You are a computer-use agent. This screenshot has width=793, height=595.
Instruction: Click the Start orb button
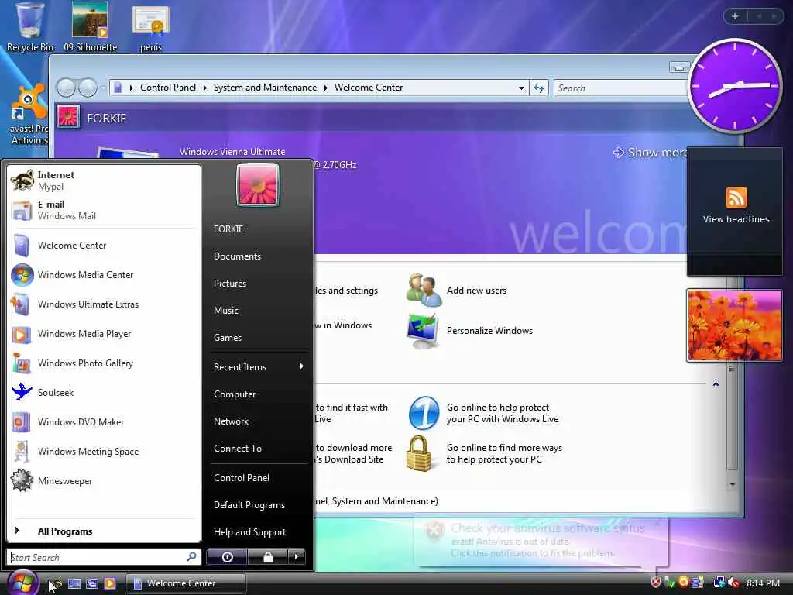tap(22, 583)
